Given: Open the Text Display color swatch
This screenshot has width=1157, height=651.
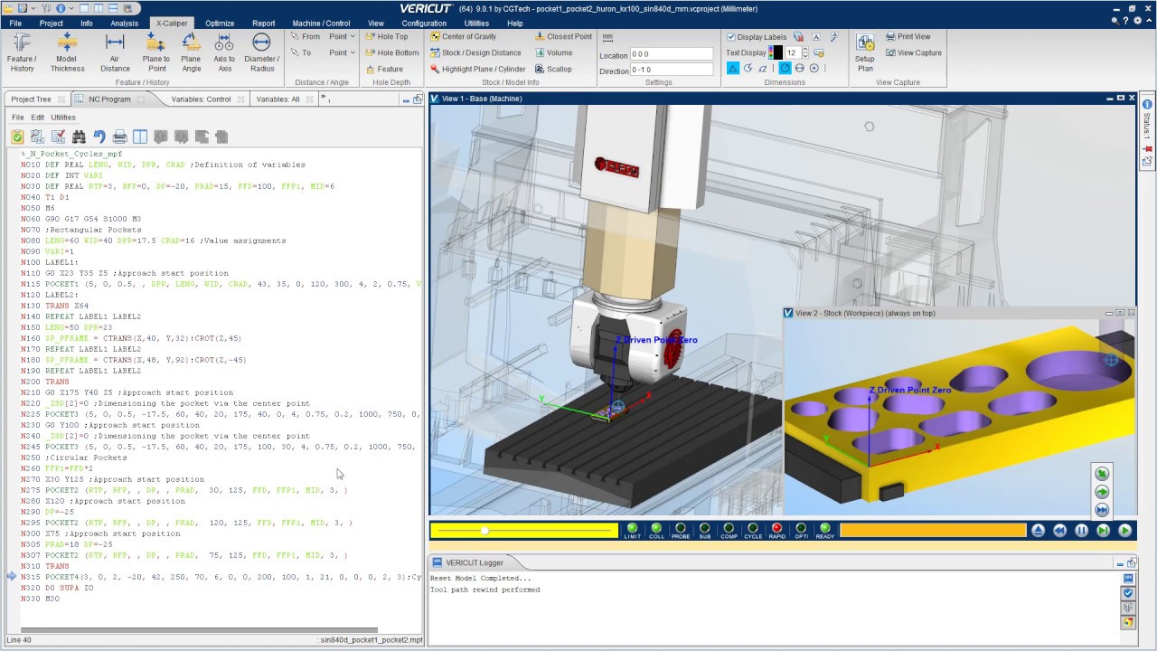Looking at the screenshot, I should coord(776,53).
